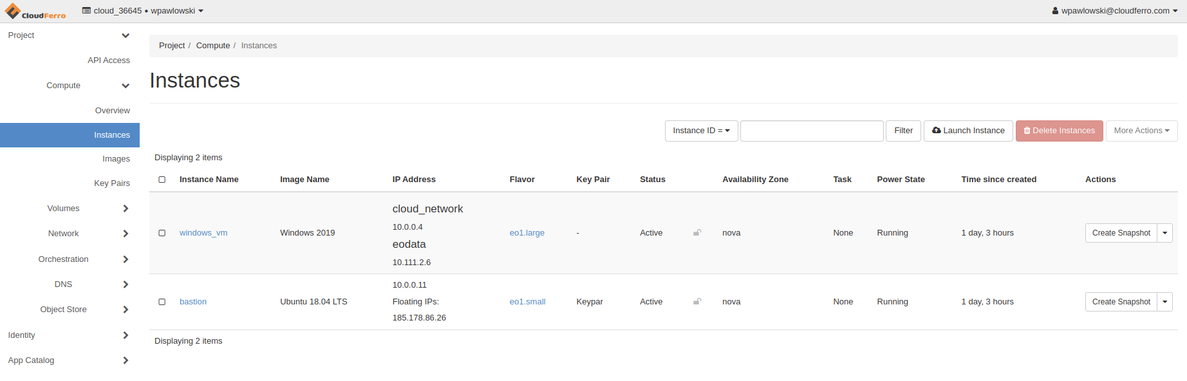Open the eo1.large flavor link
This screenshot has width=1187, height=381.
(x=527, y=233)
